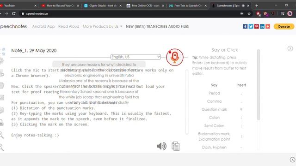
Task: Click the speaker read-aloud icon
Action: pos(161,146)
